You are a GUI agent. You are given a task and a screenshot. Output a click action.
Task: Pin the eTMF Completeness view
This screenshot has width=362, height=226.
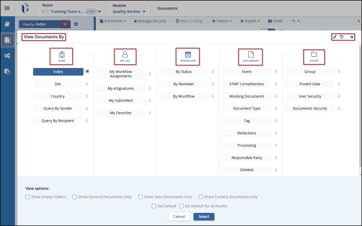tap(276, 84)
